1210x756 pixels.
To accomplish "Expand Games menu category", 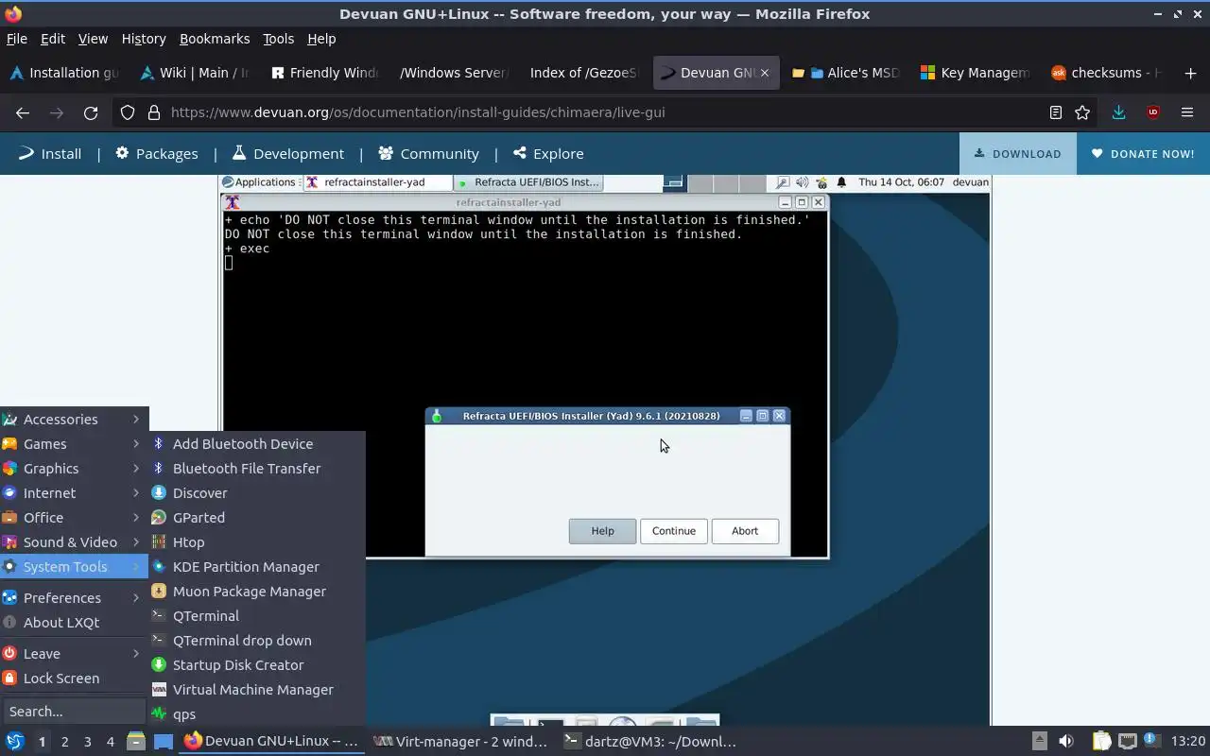I will [x=74, y=443].
